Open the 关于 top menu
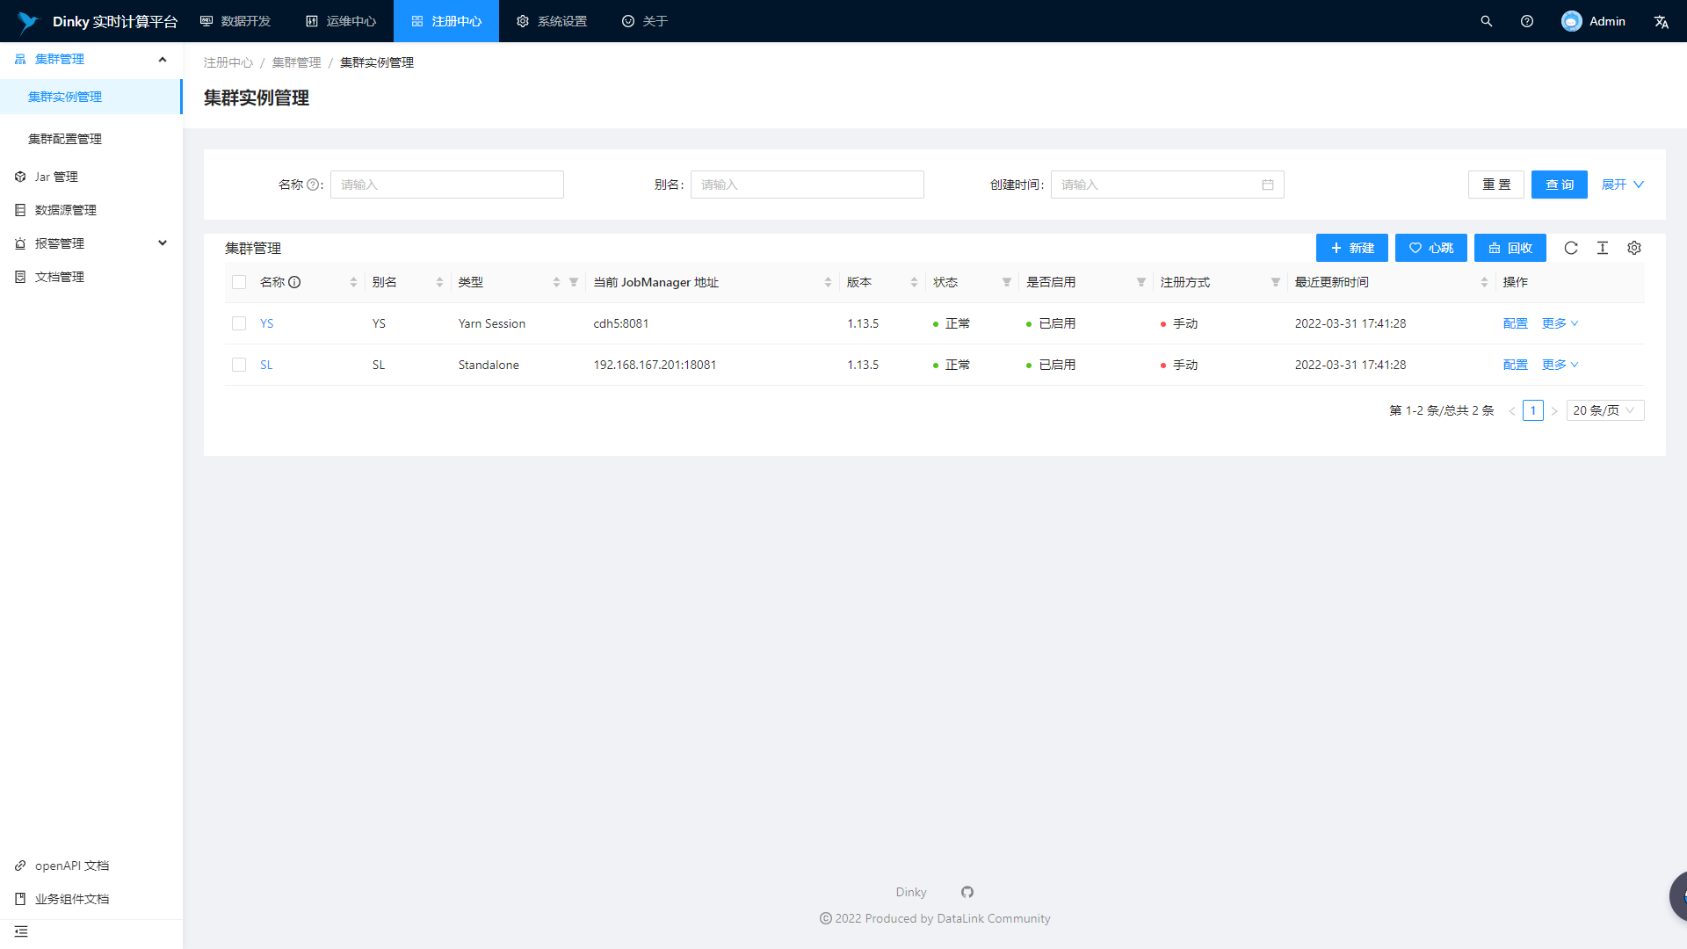 click(x=645, y=21)
